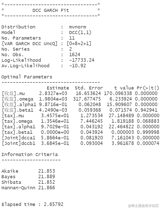The height and width of the screenshot is (213, 164).
Task: Click the t value column header
Action: 124,88
